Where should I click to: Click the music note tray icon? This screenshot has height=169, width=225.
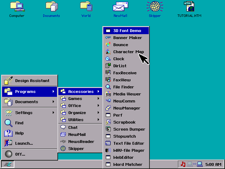[x=183, y=164]
